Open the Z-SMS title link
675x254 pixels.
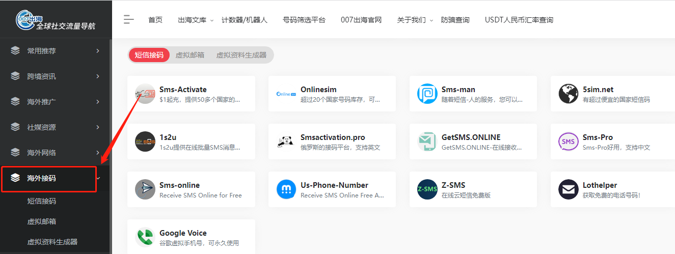click(453, 185)
